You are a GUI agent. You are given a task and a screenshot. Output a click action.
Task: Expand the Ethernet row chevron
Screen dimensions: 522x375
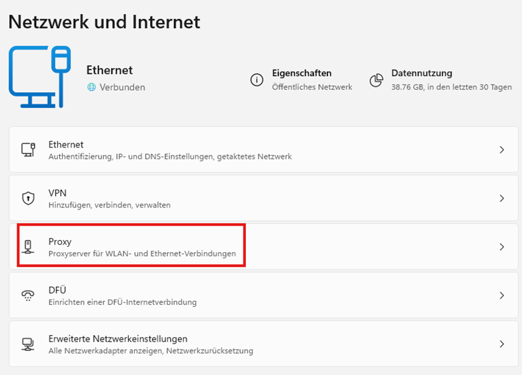click(x=501, y=150)
